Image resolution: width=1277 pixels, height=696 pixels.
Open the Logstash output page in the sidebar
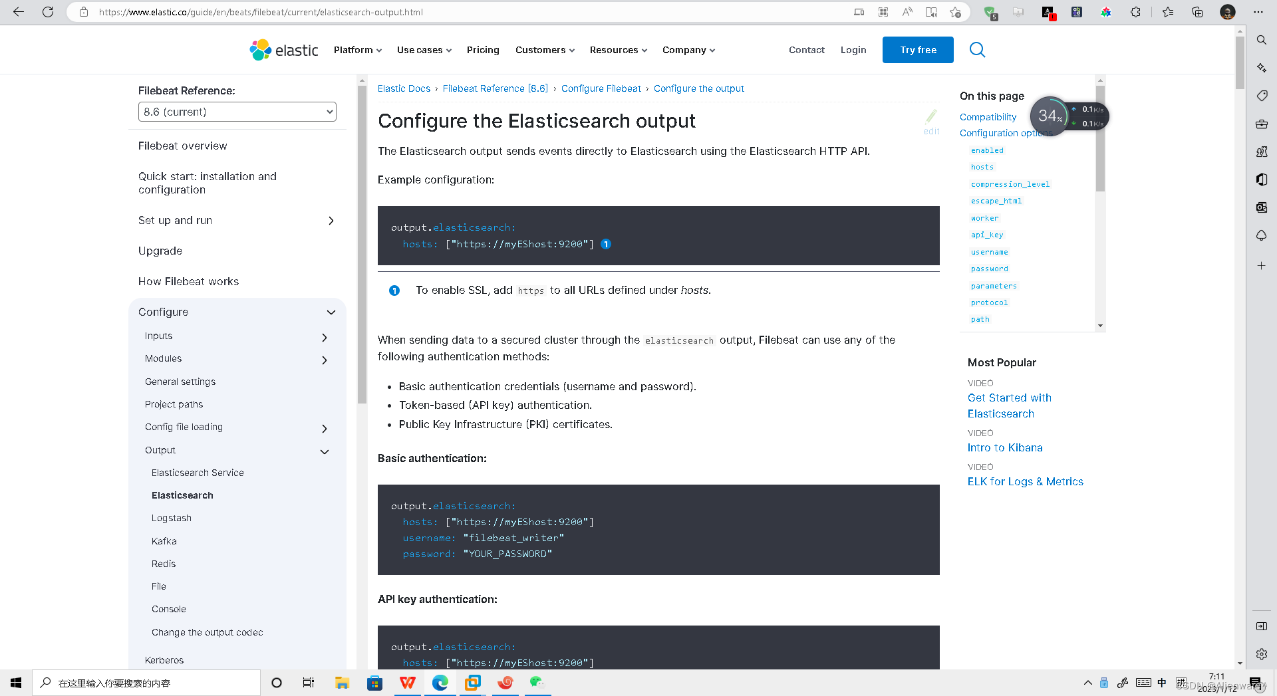172,518
